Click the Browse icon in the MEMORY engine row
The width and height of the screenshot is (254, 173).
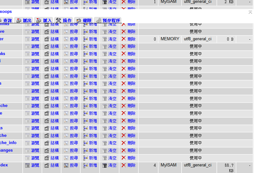[27, 39]
